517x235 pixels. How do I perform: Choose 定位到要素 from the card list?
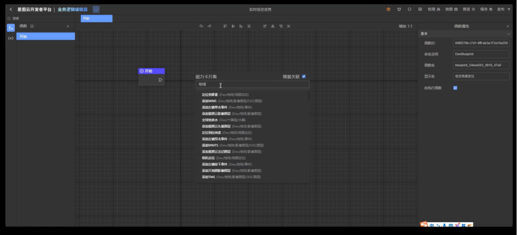click(225, 94)
